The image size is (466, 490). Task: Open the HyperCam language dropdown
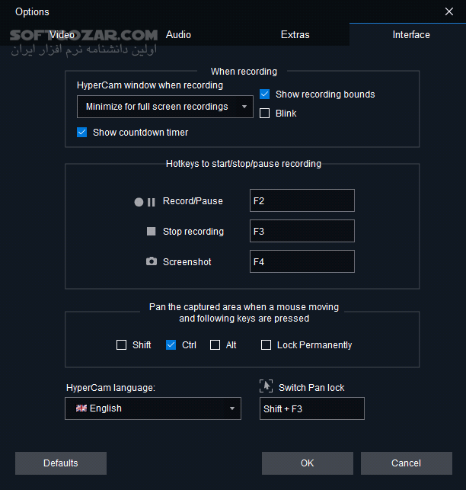coord(153,408)
